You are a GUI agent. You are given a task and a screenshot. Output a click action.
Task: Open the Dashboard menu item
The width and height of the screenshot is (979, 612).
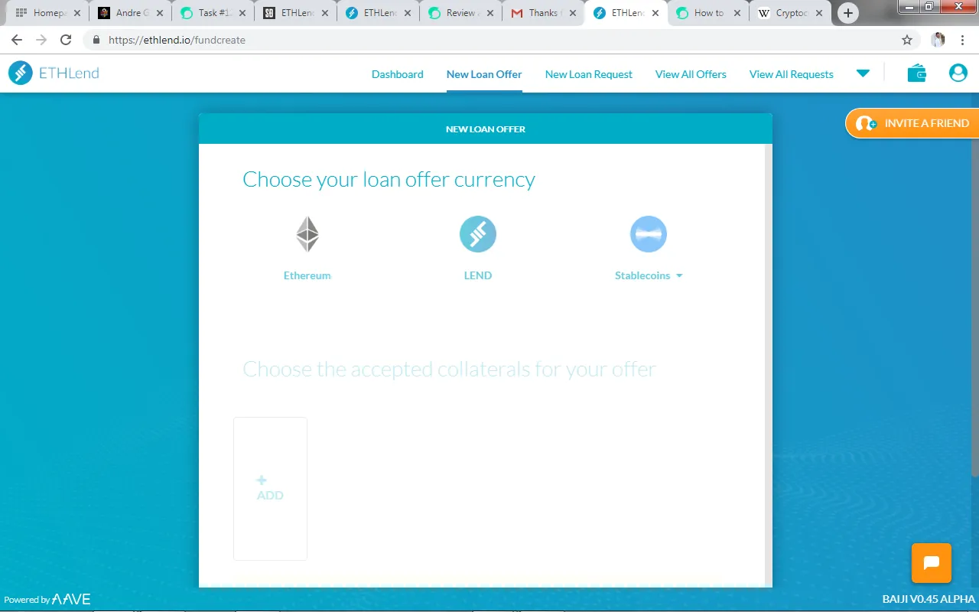[x=398, y=74]
